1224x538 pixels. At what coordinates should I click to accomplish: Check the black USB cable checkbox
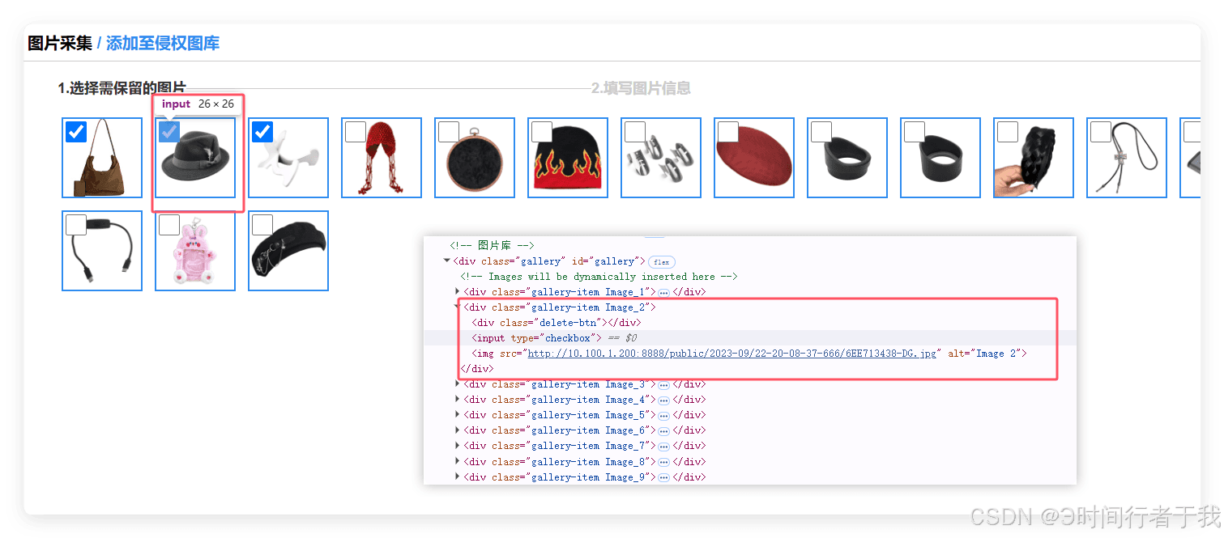(75, 225)
